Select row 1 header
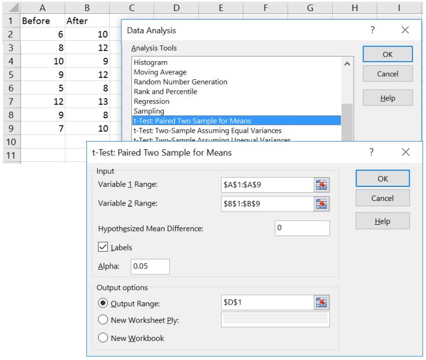The width and height of the screenshot is (426, 360). click(x=11, y=20)
